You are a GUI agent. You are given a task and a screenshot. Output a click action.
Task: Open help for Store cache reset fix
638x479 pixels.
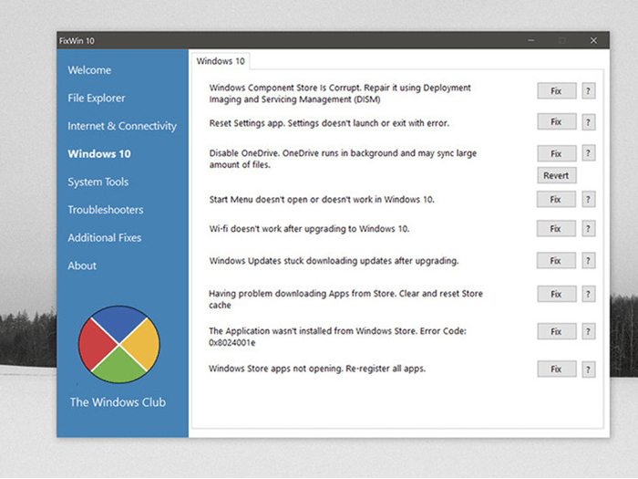(x=589, y=294)
